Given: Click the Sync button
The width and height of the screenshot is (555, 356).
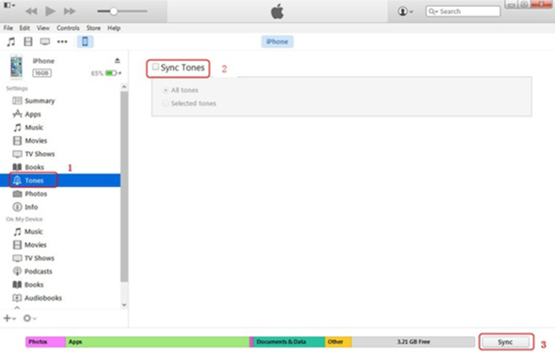Looking at the screenshot, I should 506,342.
